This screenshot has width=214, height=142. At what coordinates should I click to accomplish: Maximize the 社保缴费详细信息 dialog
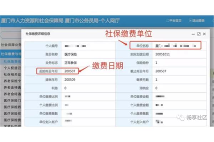tap(199, 34)
